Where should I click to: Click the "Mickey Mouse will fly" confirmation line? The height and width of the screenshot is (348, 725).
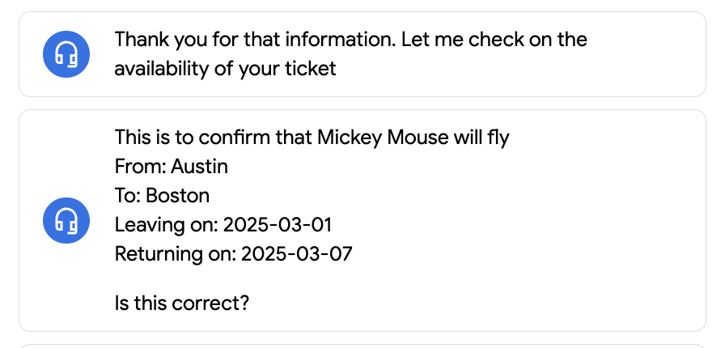312,138
